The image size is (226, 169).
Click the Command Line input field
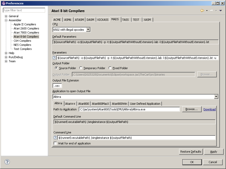click(x=136, y=138)
